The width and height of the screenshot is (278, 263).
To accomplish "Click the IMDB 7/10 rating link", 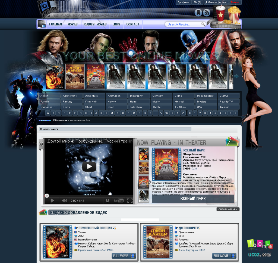I will (x=194, y=169).
